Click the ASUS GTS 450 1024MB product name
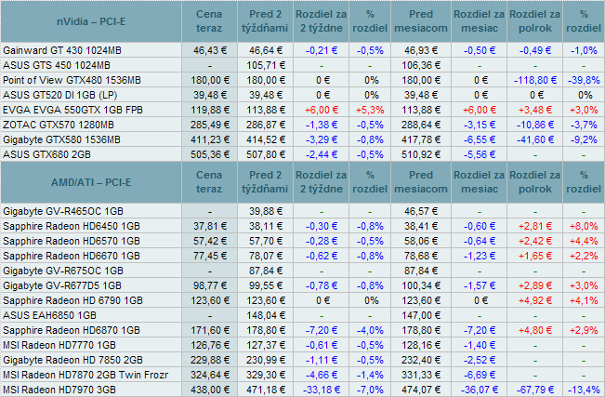This screenshot has height=397, width=605. 57,65
